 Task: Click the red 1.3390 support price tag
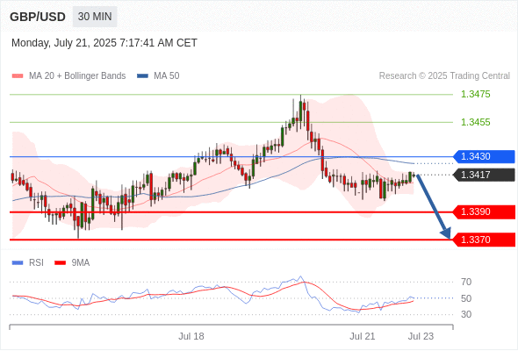click(484, 212)
